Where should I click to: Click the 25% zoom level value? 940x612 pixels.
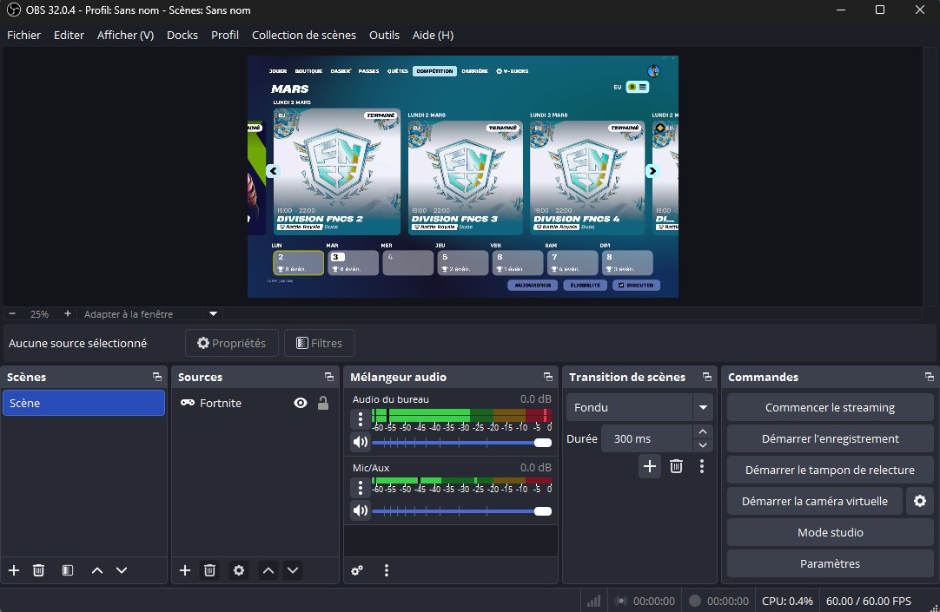(x=40, y=313)
